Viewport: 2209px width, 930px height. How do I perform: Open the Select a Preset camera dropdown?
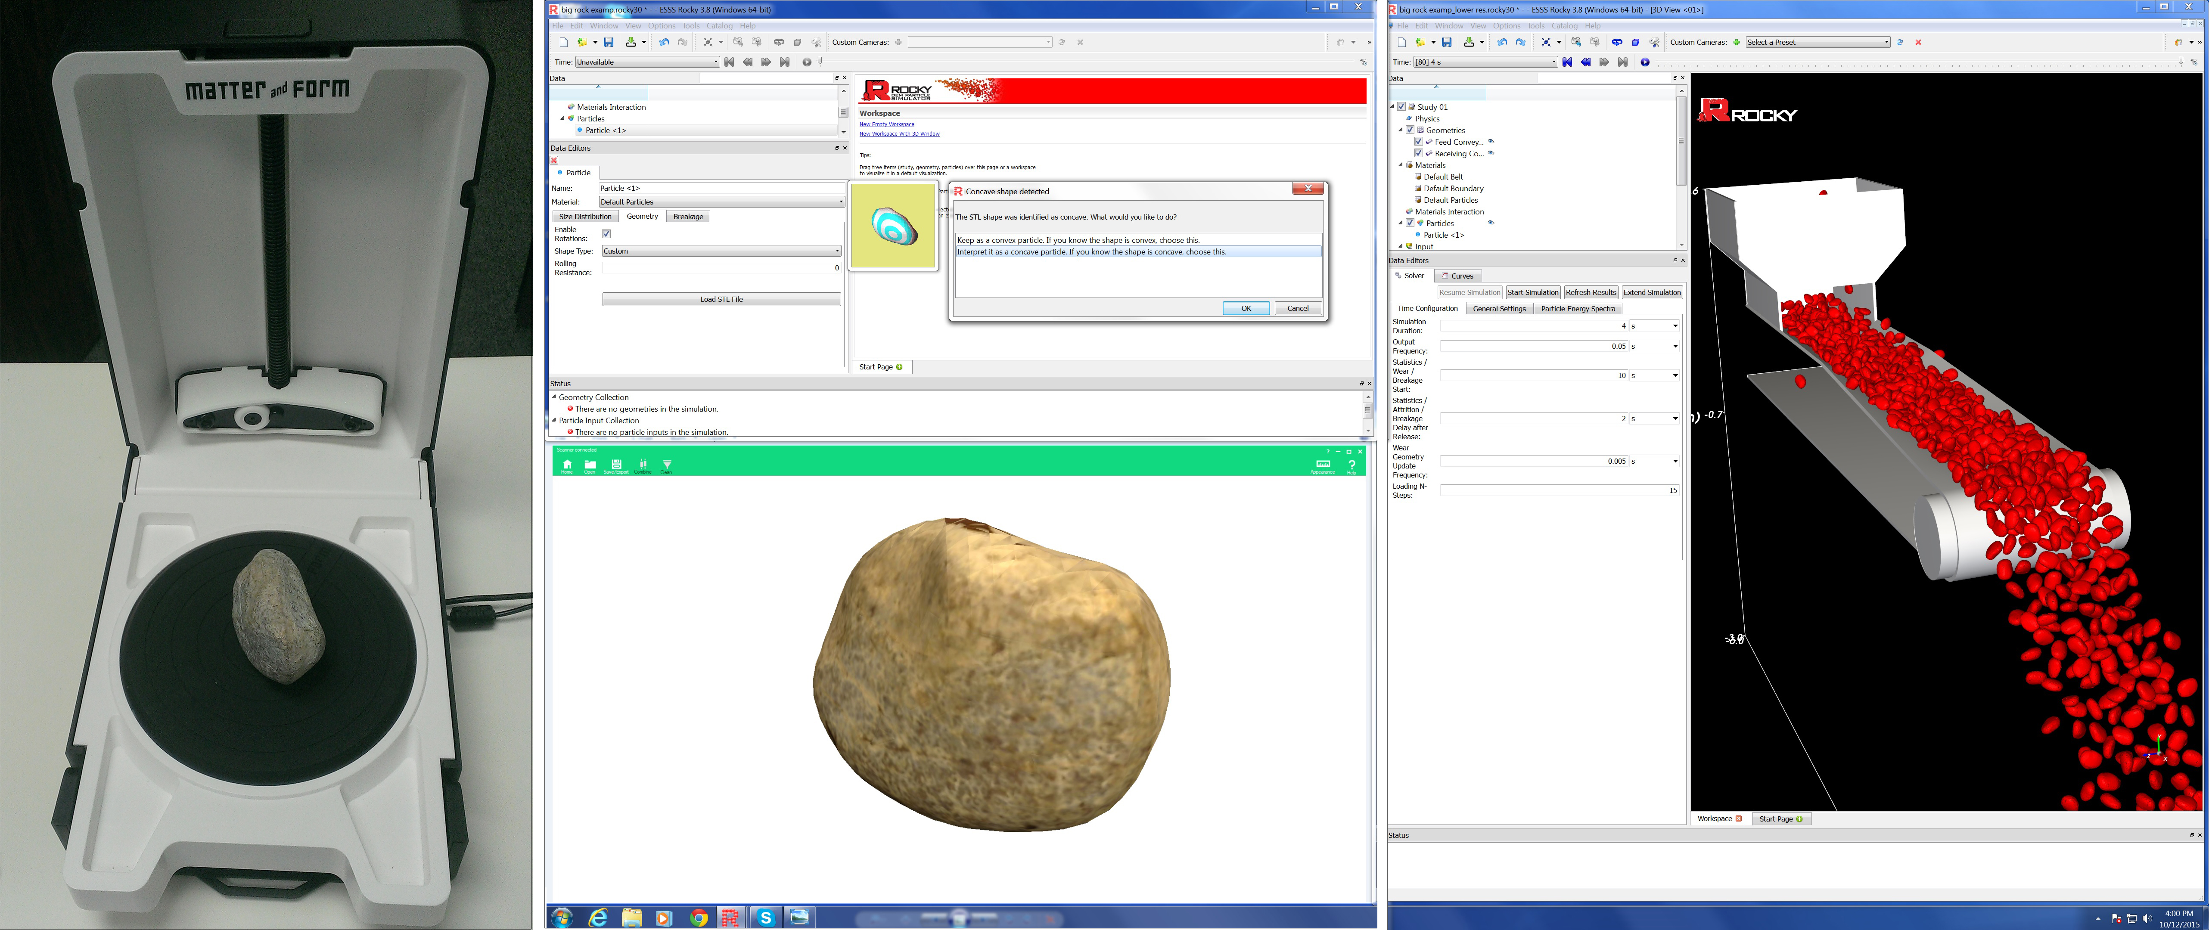pyautogui.click(x=1817, y=42)
